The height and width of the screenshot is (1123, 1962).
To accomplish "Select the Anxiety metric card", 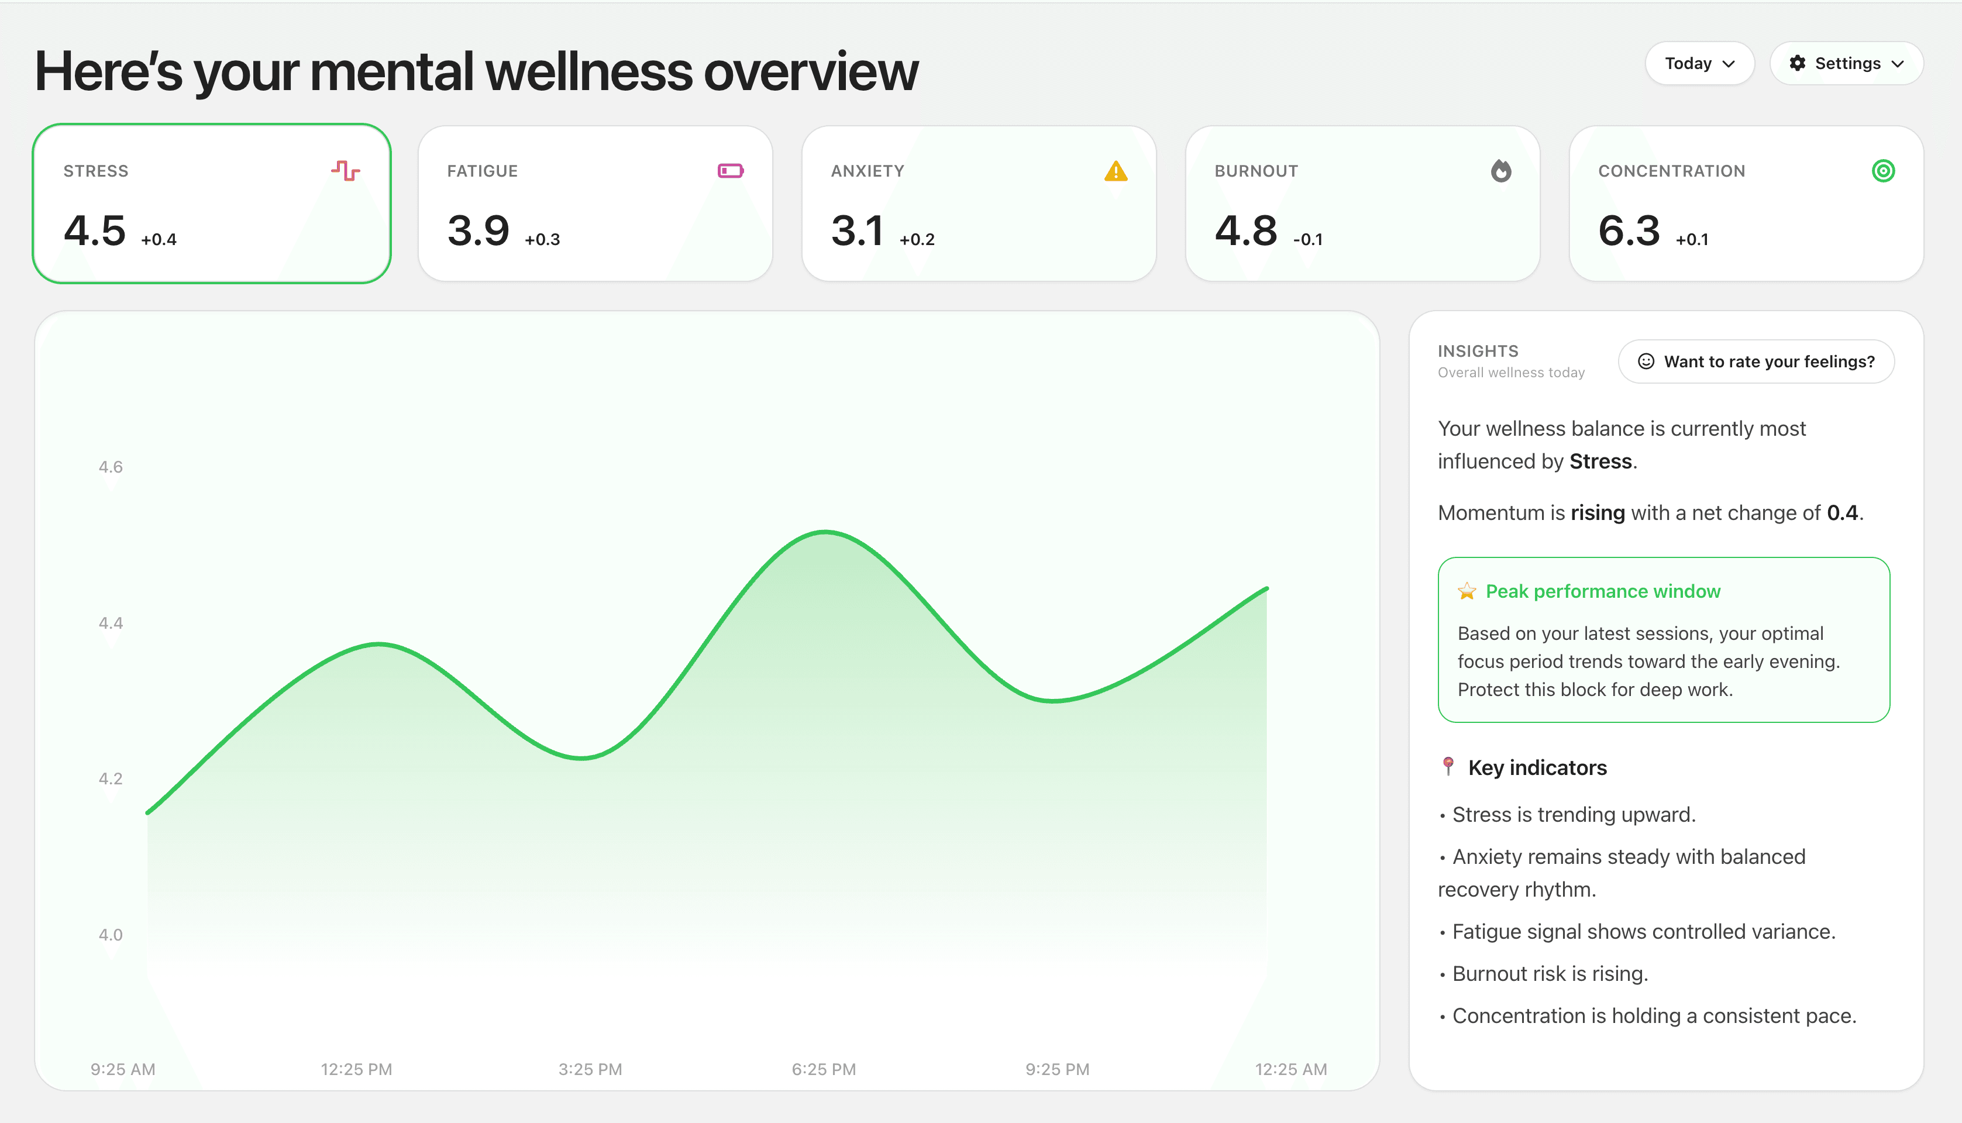I will coord(978,204).
